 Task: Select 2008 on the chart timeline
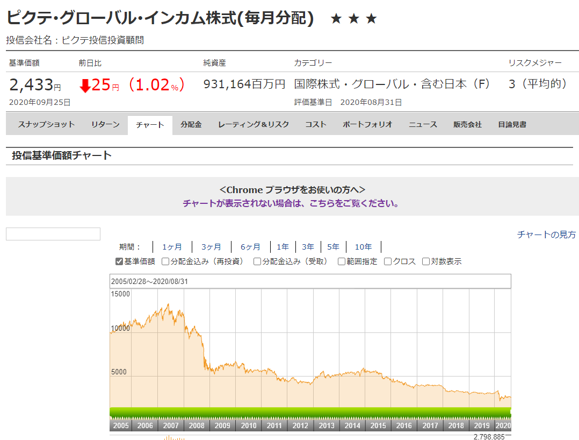coord(197,425)
